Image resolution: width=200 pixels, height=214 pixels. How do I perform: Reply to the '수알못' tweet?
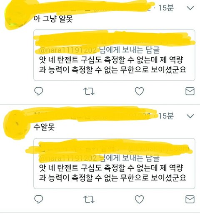click(39, 199)
